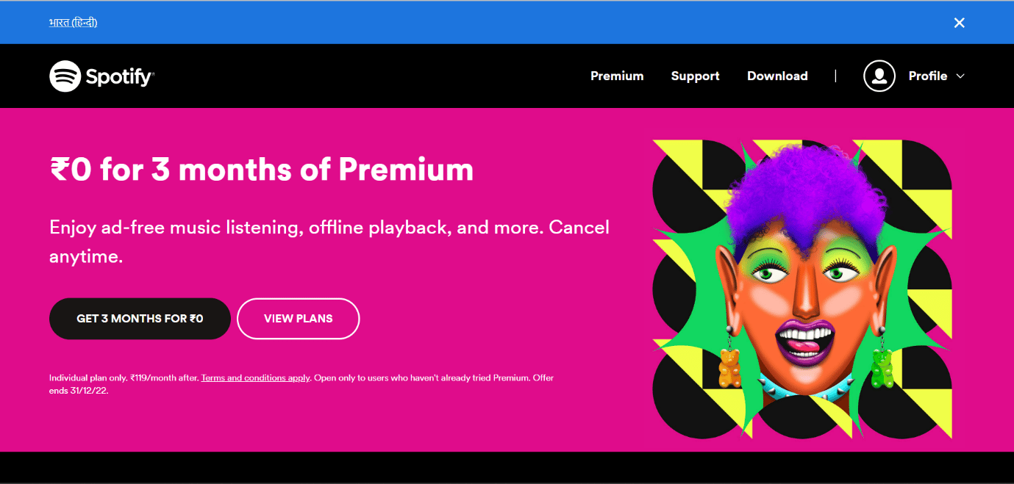
Task: Expand the Profile dropdown chevron
Action: (x=960, y=76)
